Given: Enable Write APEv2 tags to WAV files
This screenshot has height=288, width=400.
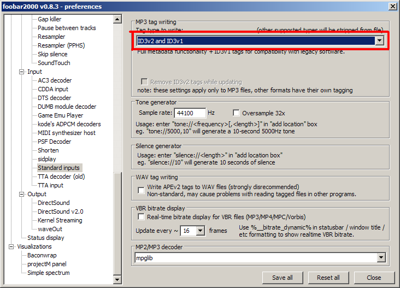Looking at the screenshot, I should click(x=141, y=190).
